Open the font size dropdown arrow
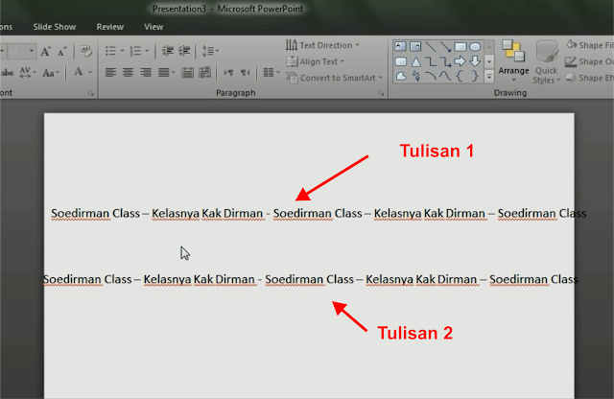The width and height of the screenshot is (614, 399). pos(32,51)
